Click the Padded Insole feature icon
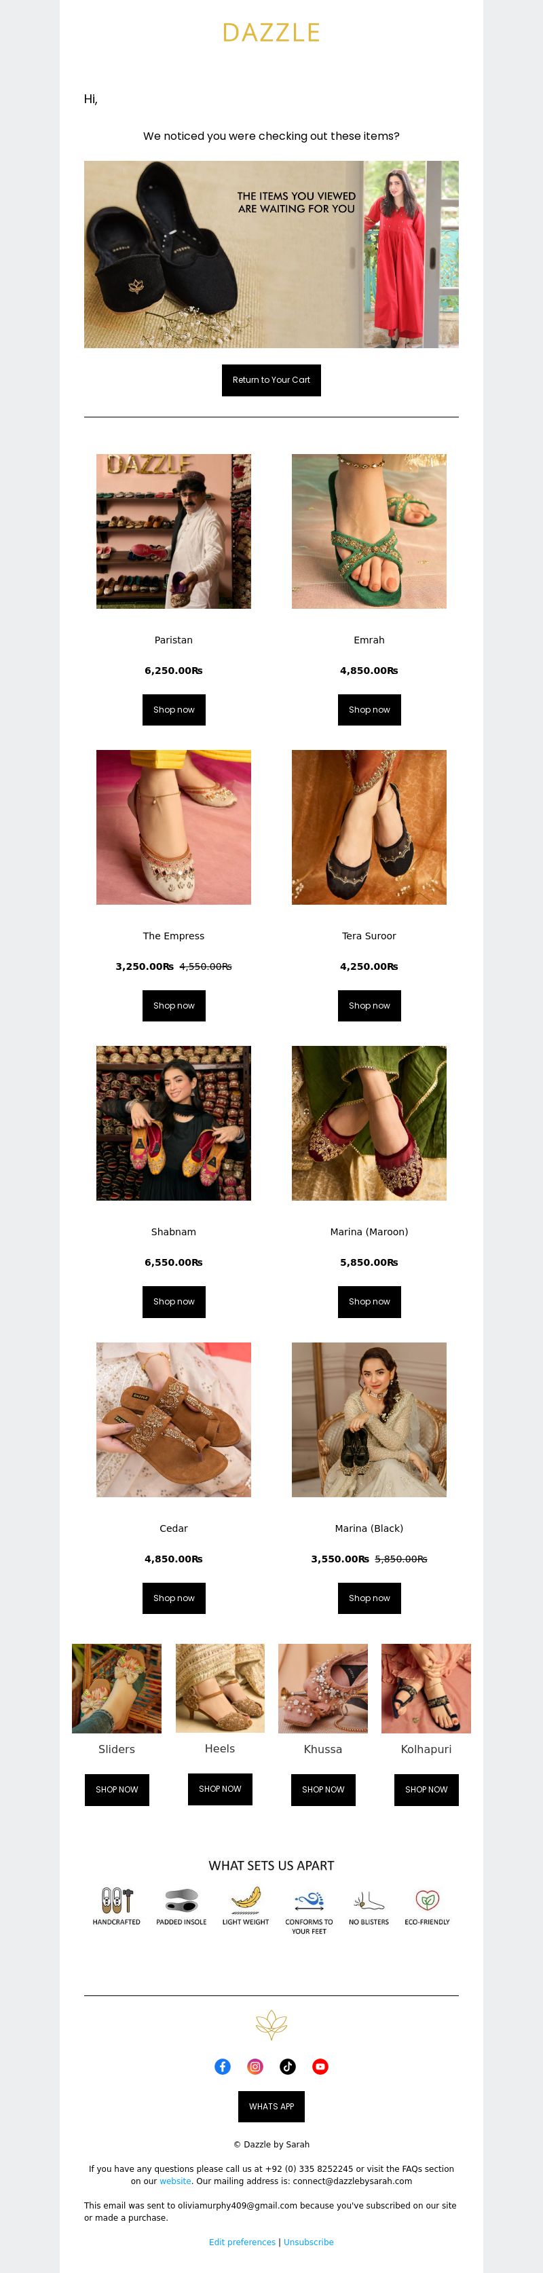The width and height of the screenshot is (543, 2273). coord(181,1900)
